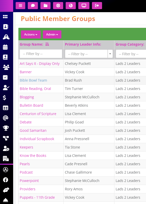
Task: Click the folder icon in top toolbar
Action: [45, 6]
